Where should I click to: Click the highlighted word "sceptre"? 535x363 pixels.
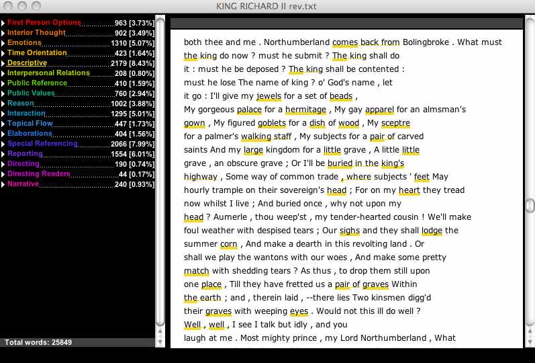[x=396, y=123]
